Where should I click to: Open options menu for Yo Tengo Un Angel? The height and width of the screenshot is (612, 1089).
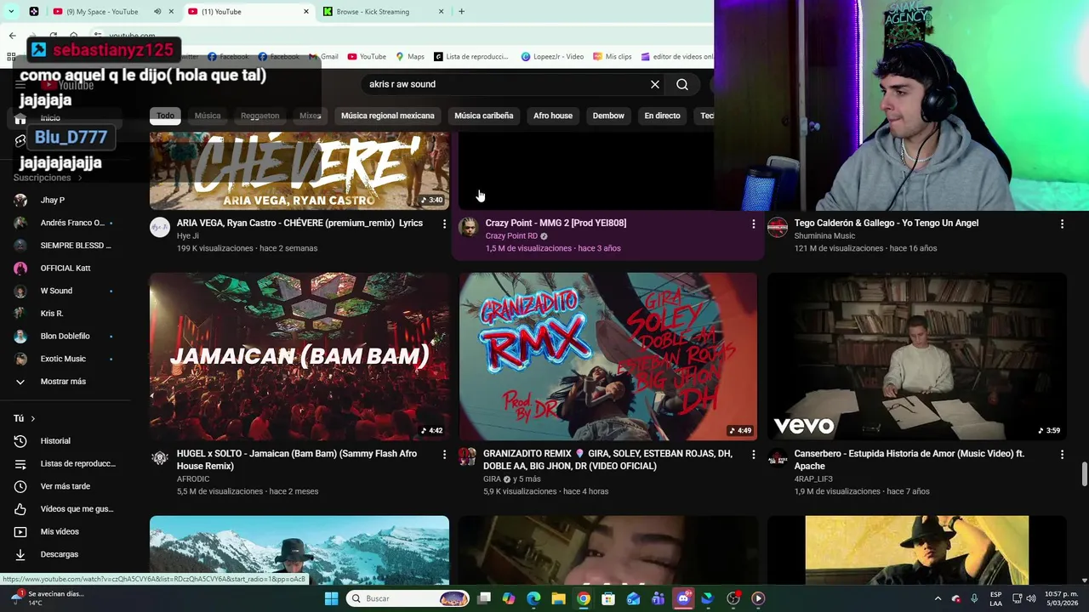click(1062, 224)
